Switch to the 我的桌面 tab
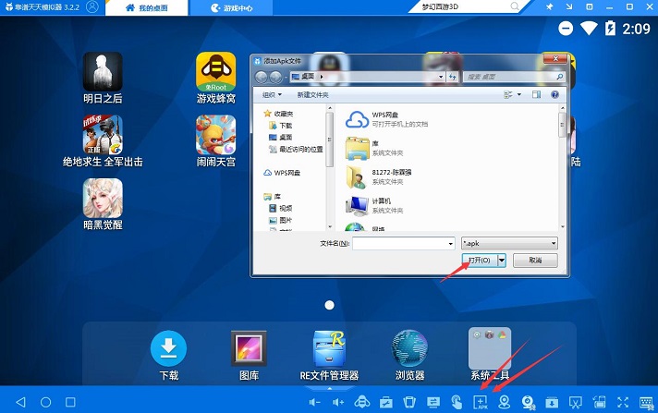This screenshot has width=658, height=413. pos(147,8)
